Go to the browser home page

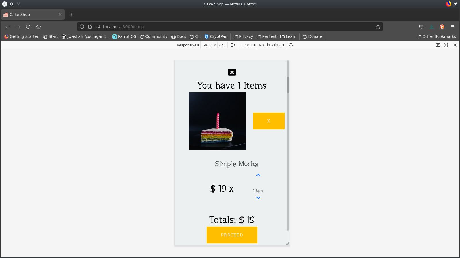click(39, 27)
